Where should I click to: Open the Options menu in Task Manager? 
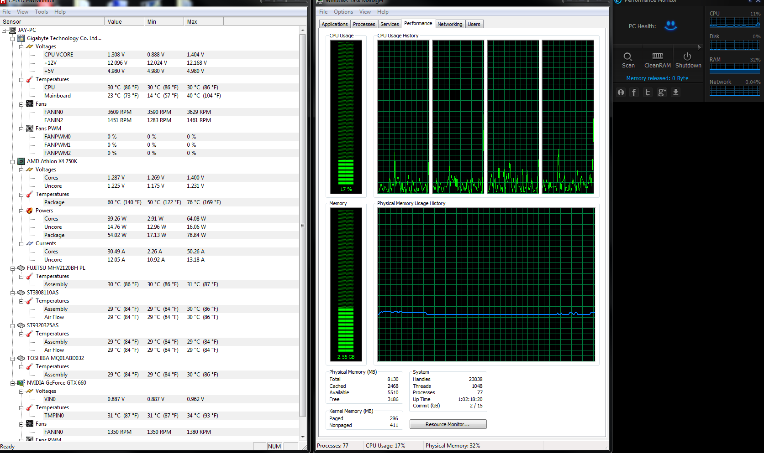tap(343, 12)
